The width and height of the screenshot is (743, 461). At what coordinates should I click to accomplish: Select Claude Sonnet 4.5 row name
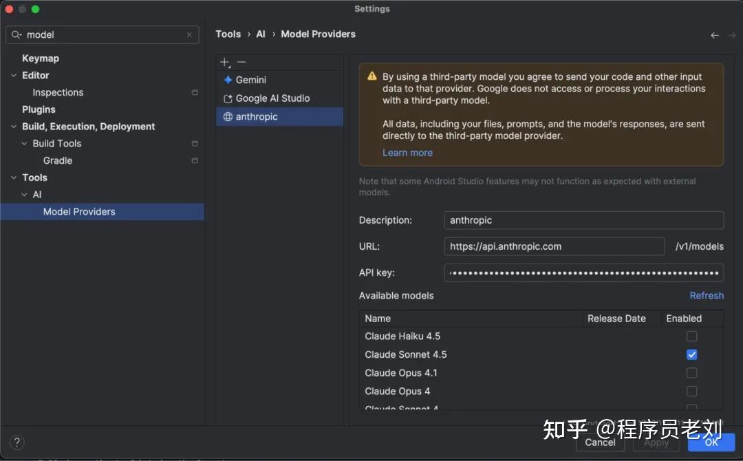pos(406,354)
